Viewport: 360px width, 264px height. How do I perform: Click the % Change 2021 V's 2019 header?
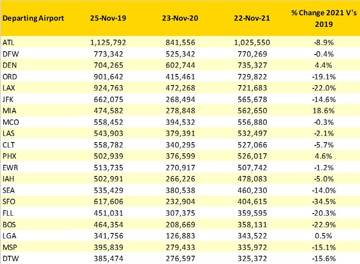318,19
